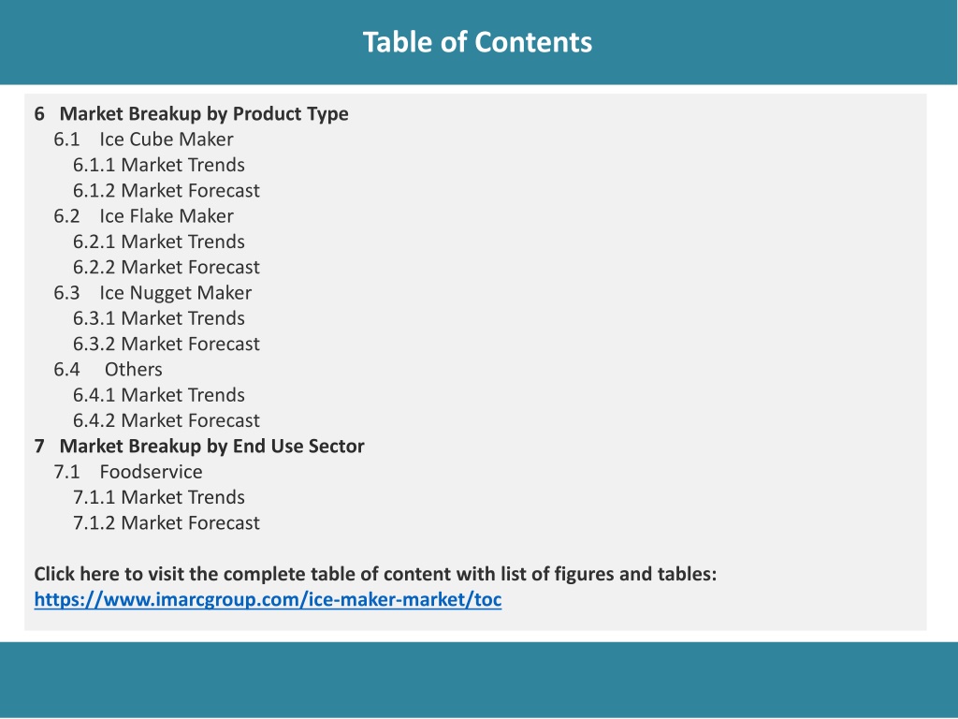Screen dimensions: 958x719
Task: Click the 6.3.2 Market Forecast line
Action: tap(167, 345)
